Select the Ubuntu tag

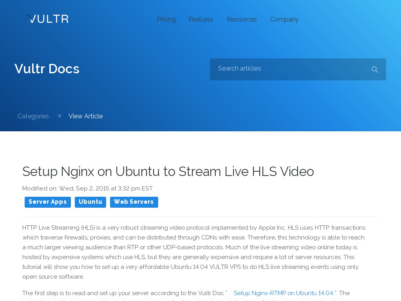click(90, 202)
